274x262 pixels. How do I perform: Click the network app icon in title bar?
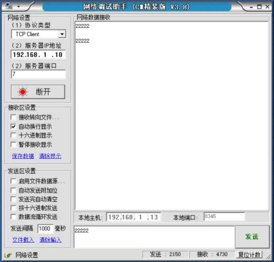point(9,7)
